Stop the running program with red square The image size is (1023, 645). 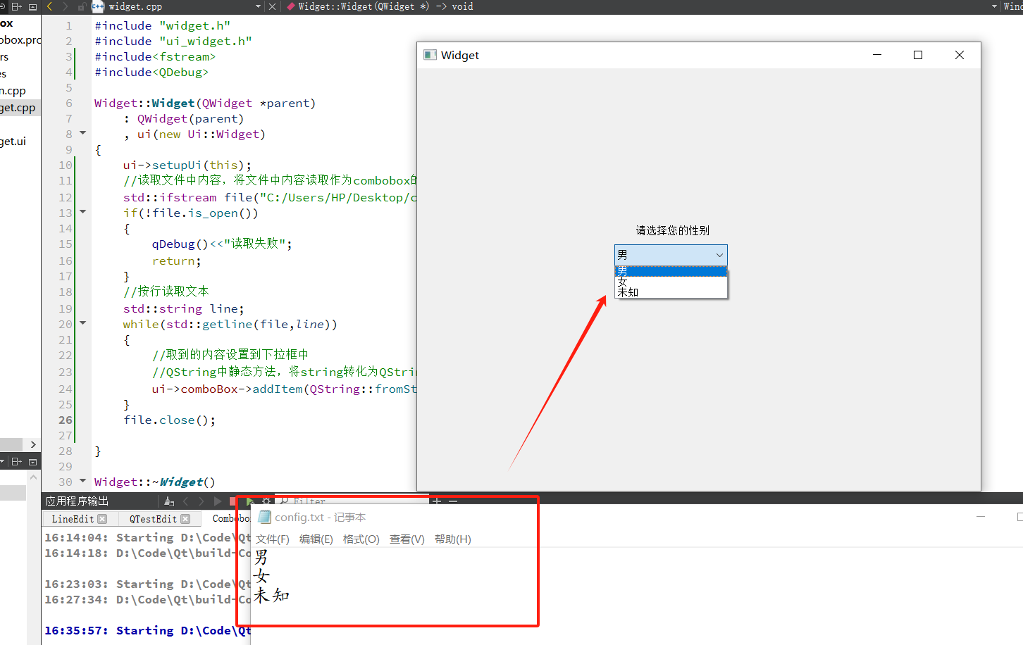point(232,501)
